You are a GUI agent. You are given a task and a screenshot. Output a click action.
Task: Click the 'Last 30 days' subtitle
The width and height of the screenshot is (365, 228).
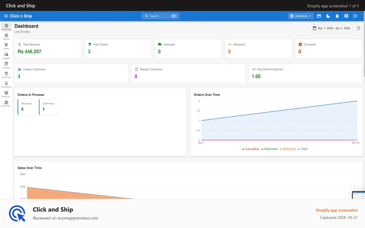(x=22, y=32)
